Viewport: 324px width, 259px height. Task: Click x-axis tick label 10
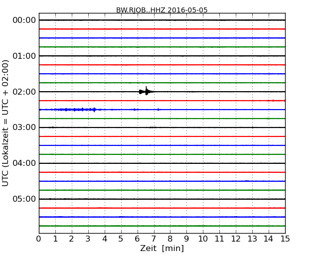[x=203, y=239]
